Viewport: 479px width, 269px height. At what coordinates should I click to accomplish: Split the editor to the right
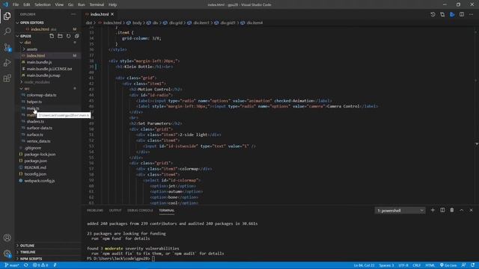pos(462,14)
